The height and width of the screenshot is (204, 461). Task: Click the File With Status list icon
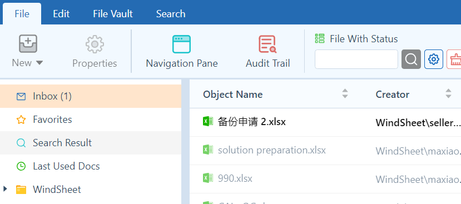pyautogui.click(x=320, y=38)
